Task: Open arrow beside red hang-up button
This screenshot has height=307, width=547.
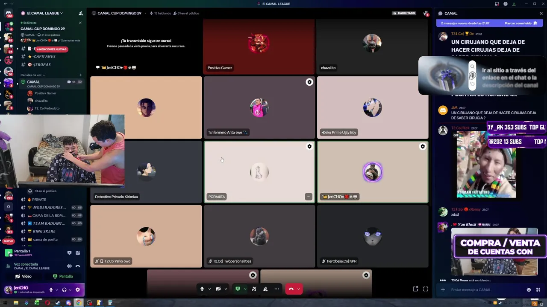Action: tap(299, 289)
